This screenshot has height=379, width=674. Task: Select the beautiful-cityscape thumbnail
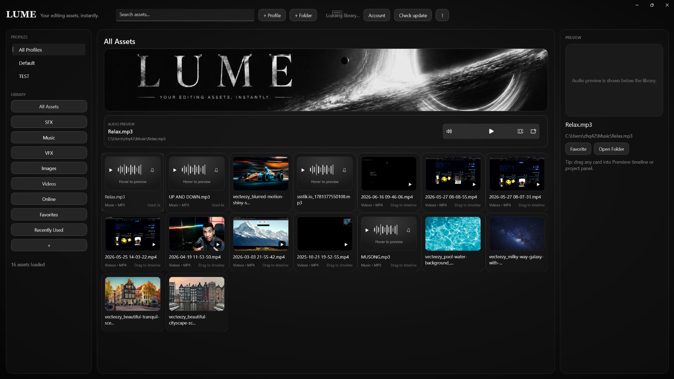coord(197,294)
